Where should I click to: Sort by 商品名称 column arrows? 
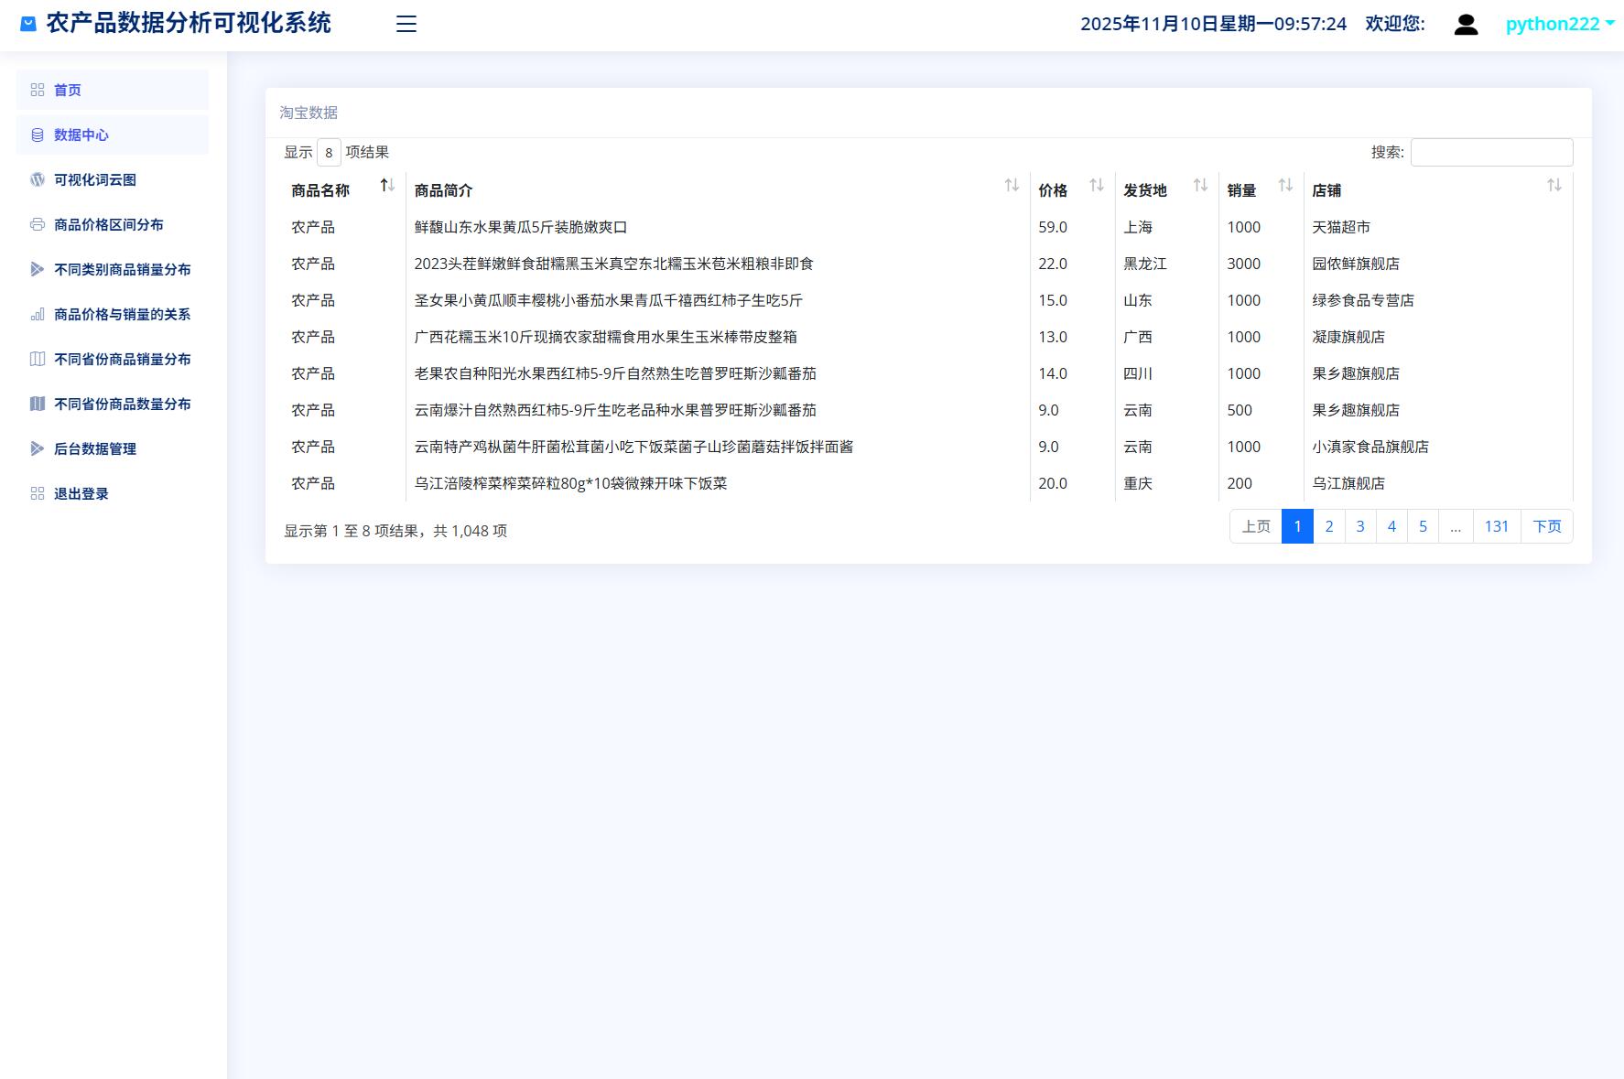pyautogui.click(x=387, y=186)
